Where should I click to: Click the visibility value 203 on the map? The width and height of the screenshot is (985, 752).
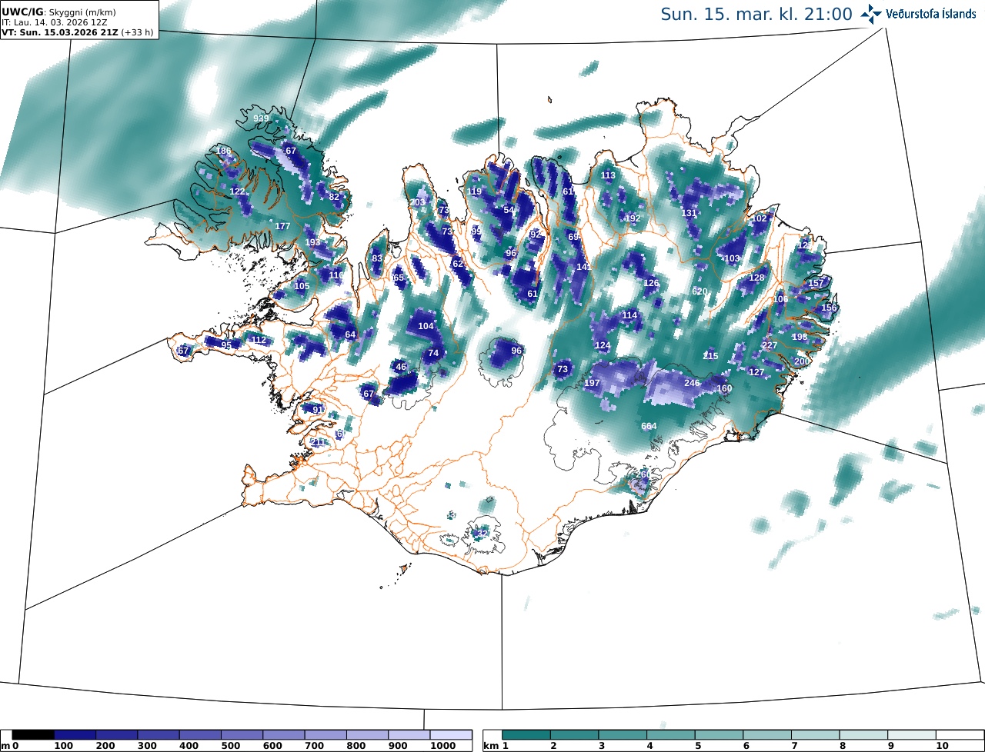[418, 203]
